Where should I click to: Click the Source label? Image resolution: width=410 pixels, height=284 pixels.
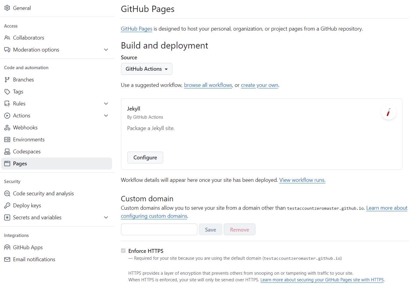click(x=129, y=58)
